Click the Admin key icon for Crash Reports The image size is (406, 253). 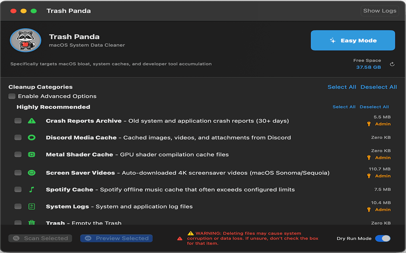pos(369,124)
